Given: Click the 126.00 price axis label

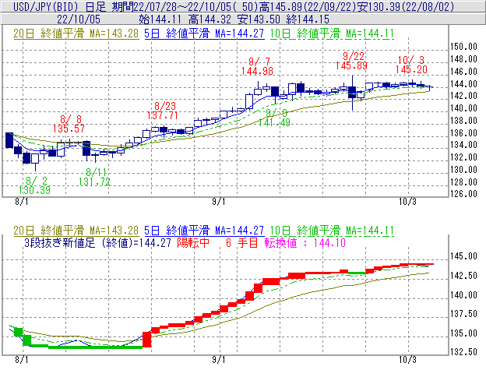Looking at the screenshot, I should coord(463,194).
